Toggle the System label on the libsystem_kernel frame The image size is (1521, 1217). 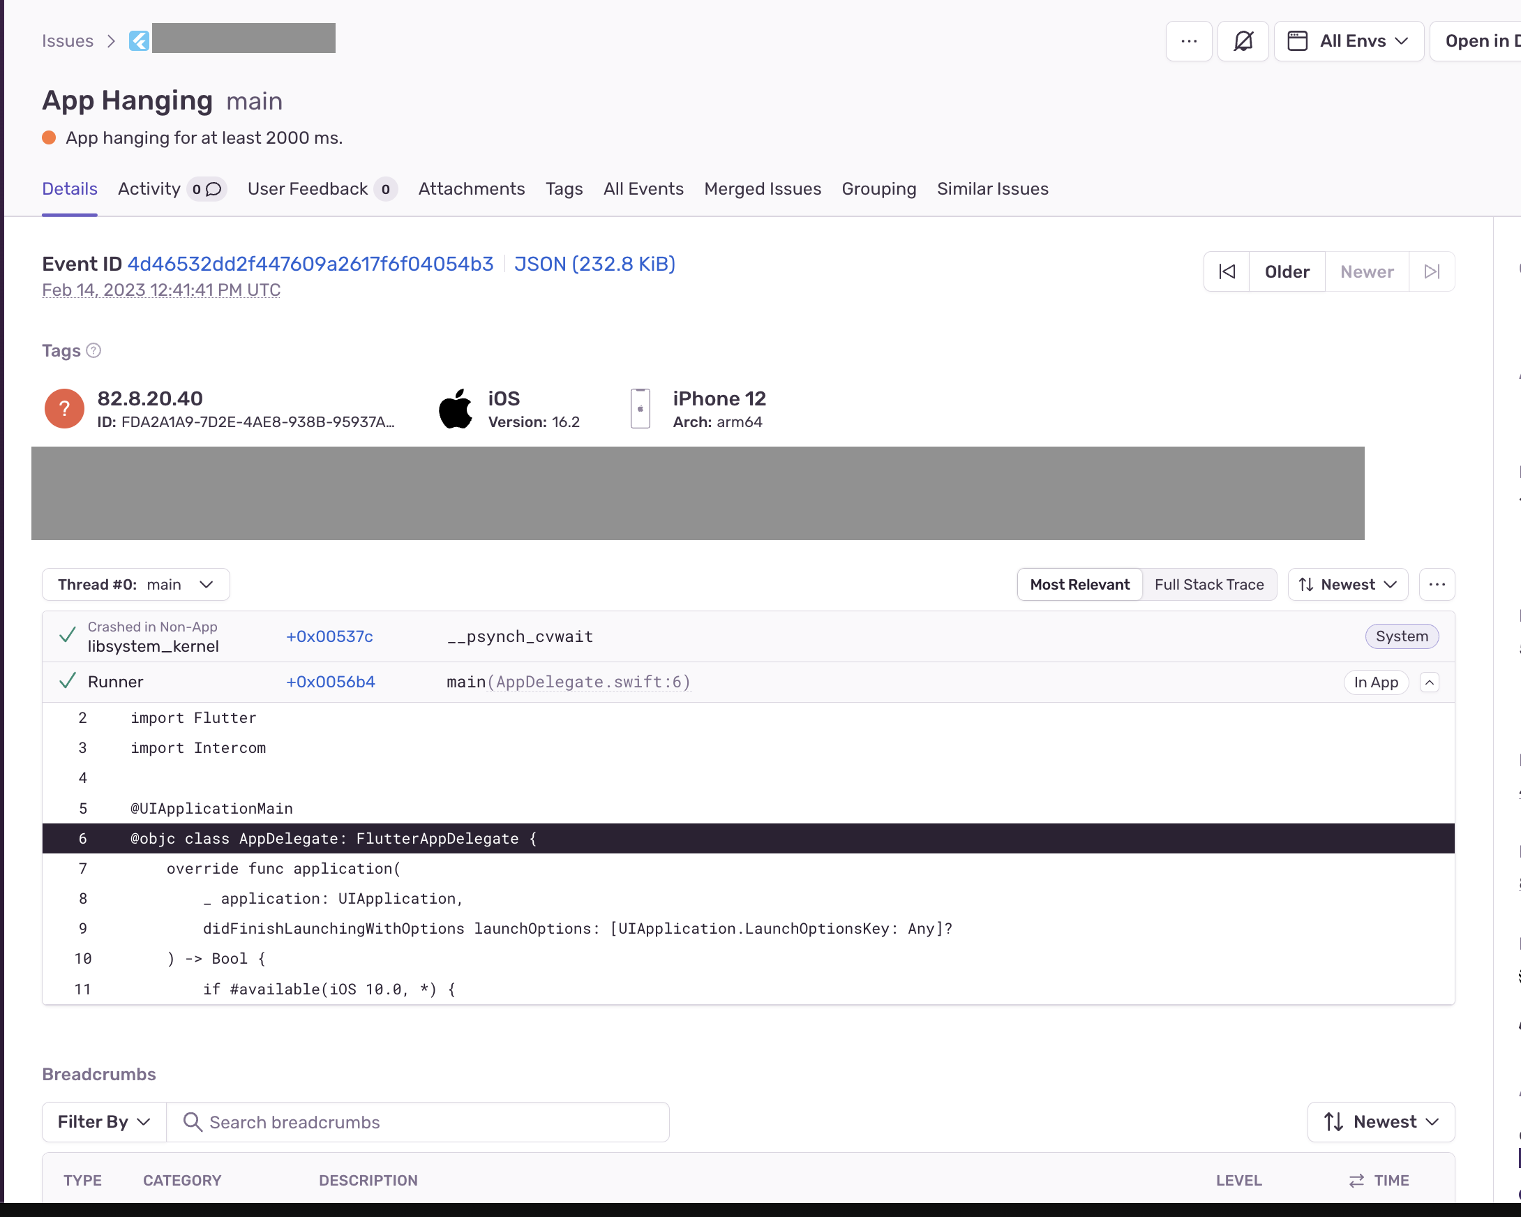click(1402, 636)
